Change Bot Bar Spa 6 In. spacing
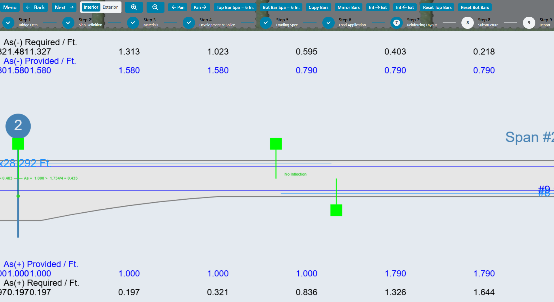Viewport: 554px width, 302px height. (x=281, y=7)
